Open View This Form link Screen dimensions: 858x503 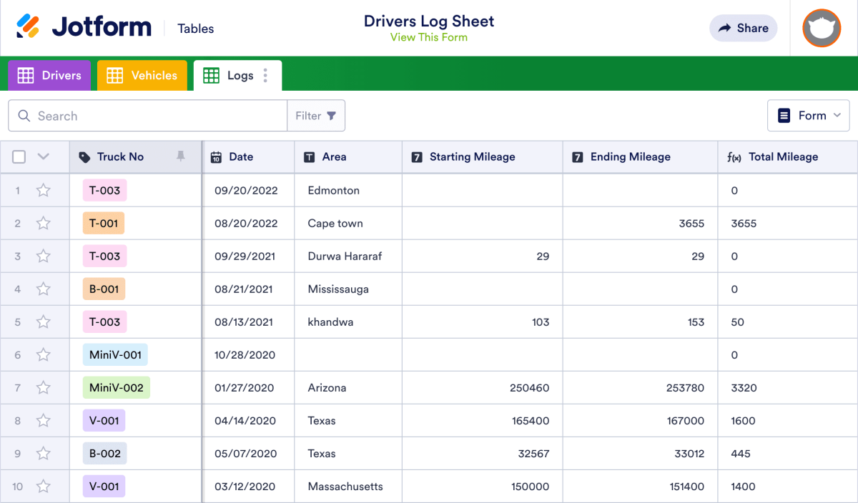(x=429, y=36)
